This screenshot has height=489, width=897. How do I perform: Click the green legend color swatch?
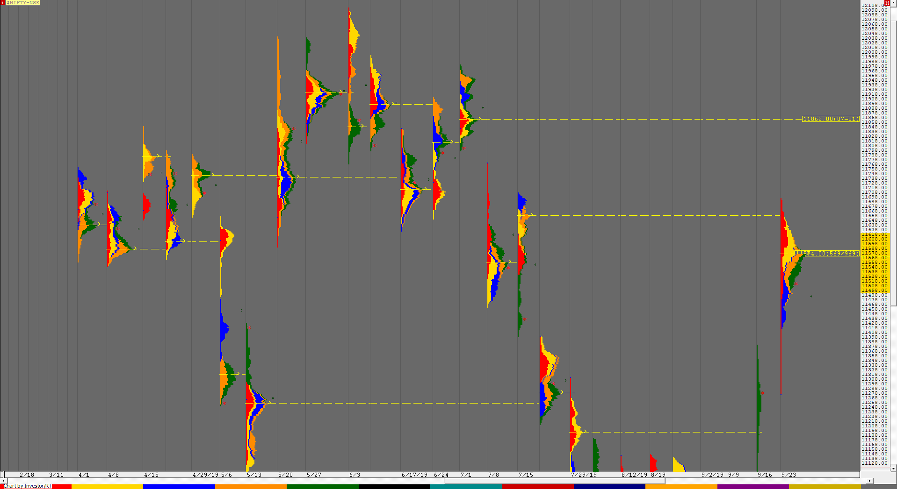[322, 487]
